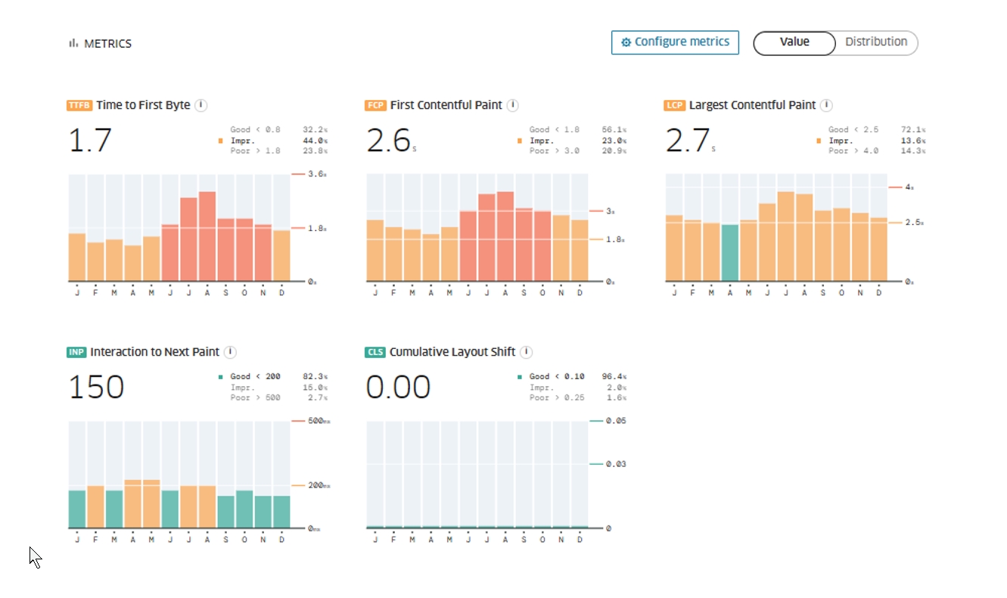Click info icon beside First Contentful Paint

(512, 105)
